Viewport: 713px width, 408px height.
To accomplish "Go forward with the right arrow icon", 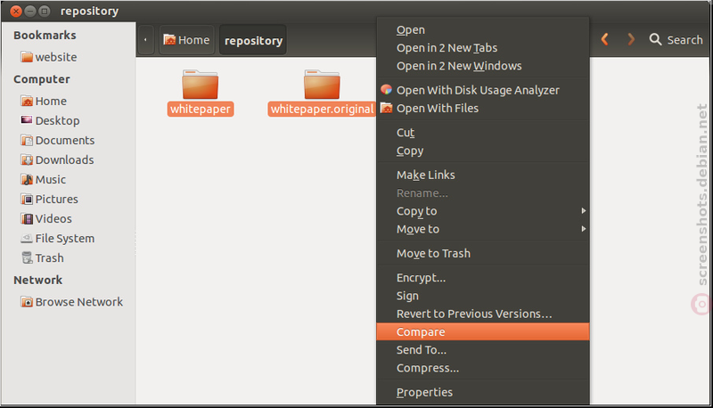I will pyautogui.click(x=631, y=39).
